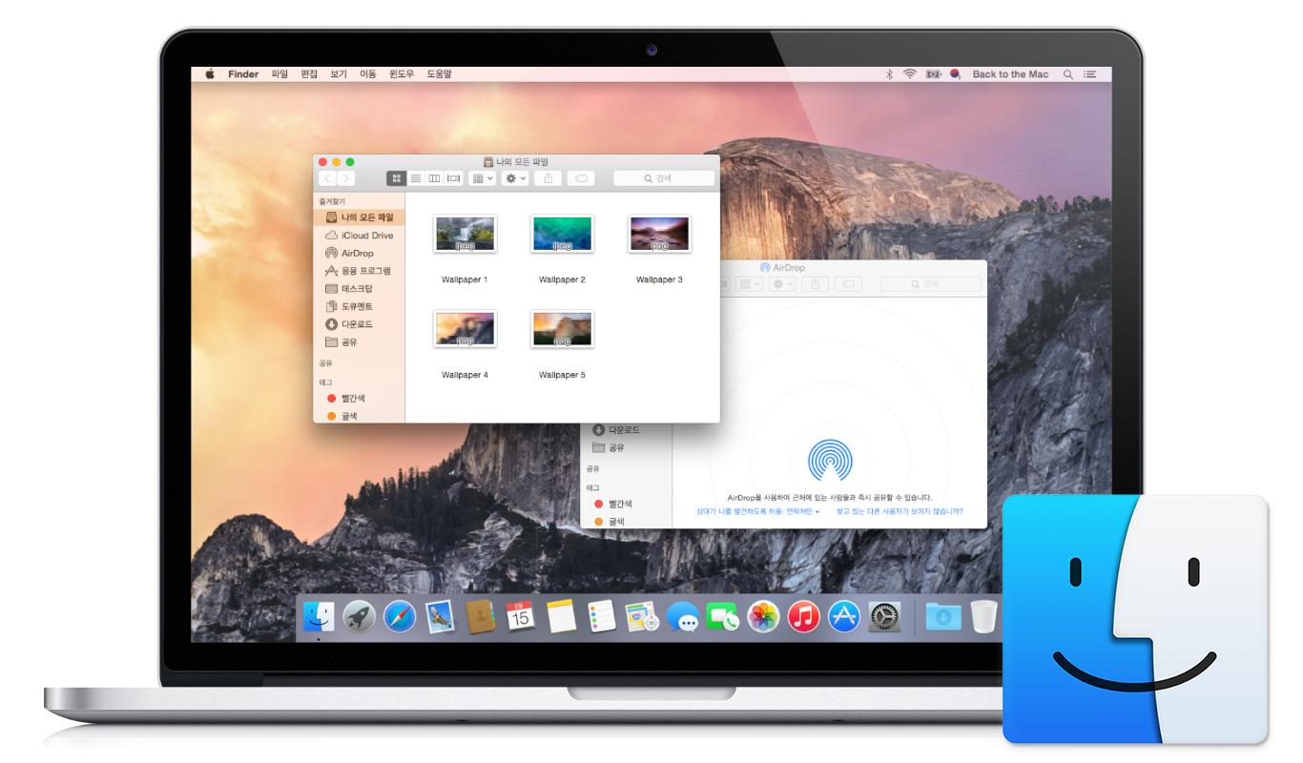Open Messages speech bubble in Dock
The height and width of the screenshot is (763, 1303).
click(683, 617)
